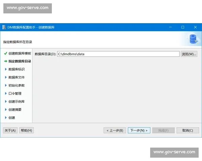Go to the 数据库文件 step
202x161 pixels.
coord(16,77)
